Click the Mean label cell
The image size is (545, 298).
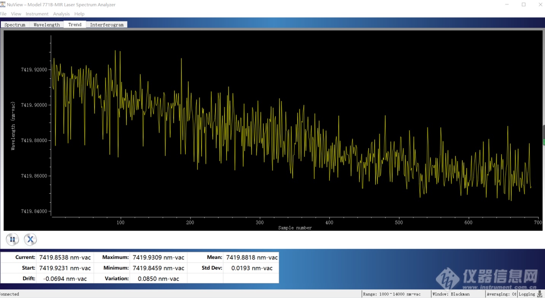point(206,258)
